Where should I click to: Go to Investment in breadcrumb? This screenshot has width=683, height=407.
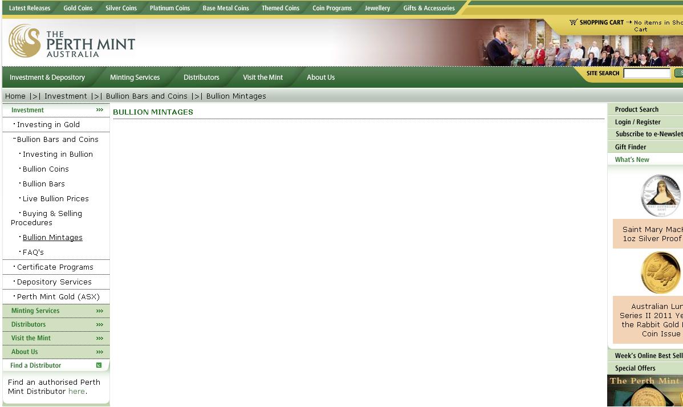(66, 96)
